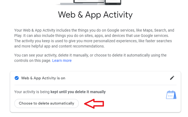Click bold text 'kept until you delete it manually'

point(78,92)
